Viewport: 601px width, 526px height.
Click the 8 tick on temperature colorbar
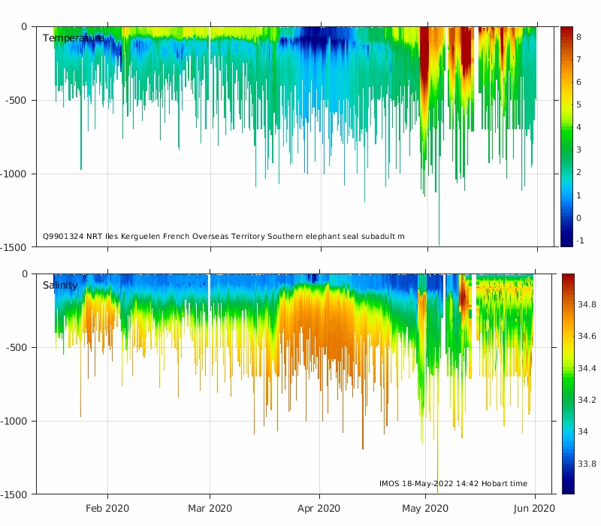578,37
